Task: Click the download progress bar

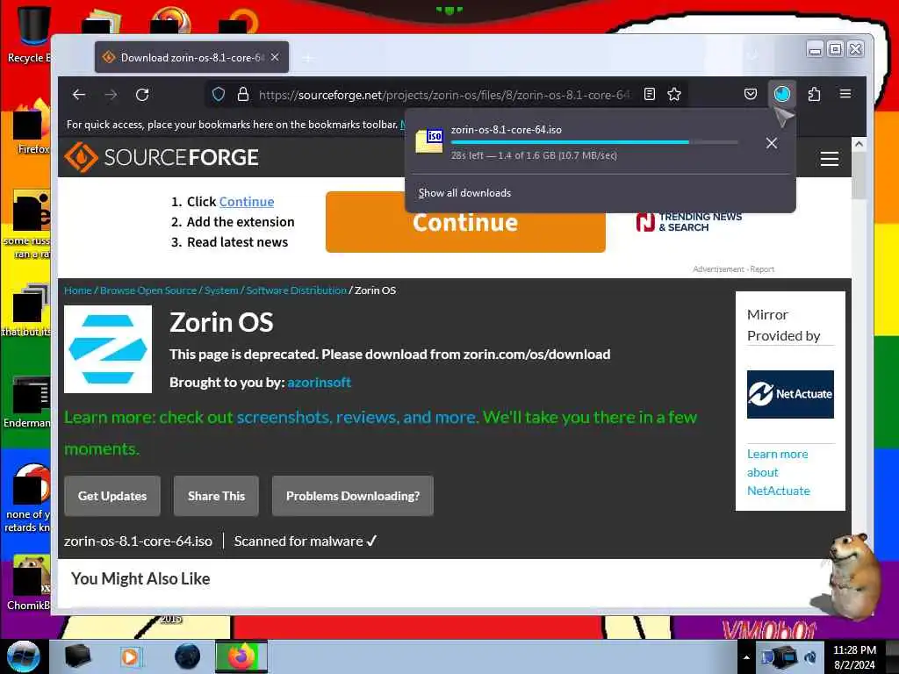Action: [594, 142]
